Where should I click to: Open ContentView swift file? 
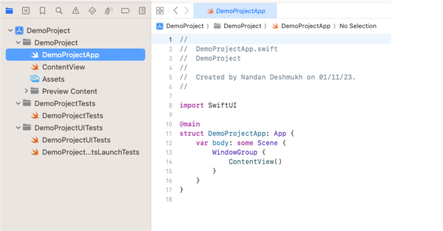(x=75, y=67)
